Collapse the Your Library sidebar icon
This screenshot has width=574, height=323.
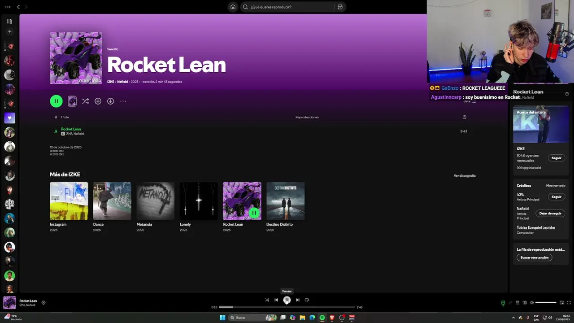pyautogui.click(x=9, y=21)
